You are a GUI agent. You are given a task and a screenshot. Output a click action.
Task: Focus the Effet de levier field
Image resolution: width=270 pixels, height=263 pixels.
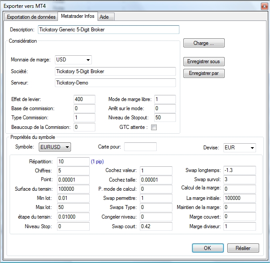[x=84, y=99]
